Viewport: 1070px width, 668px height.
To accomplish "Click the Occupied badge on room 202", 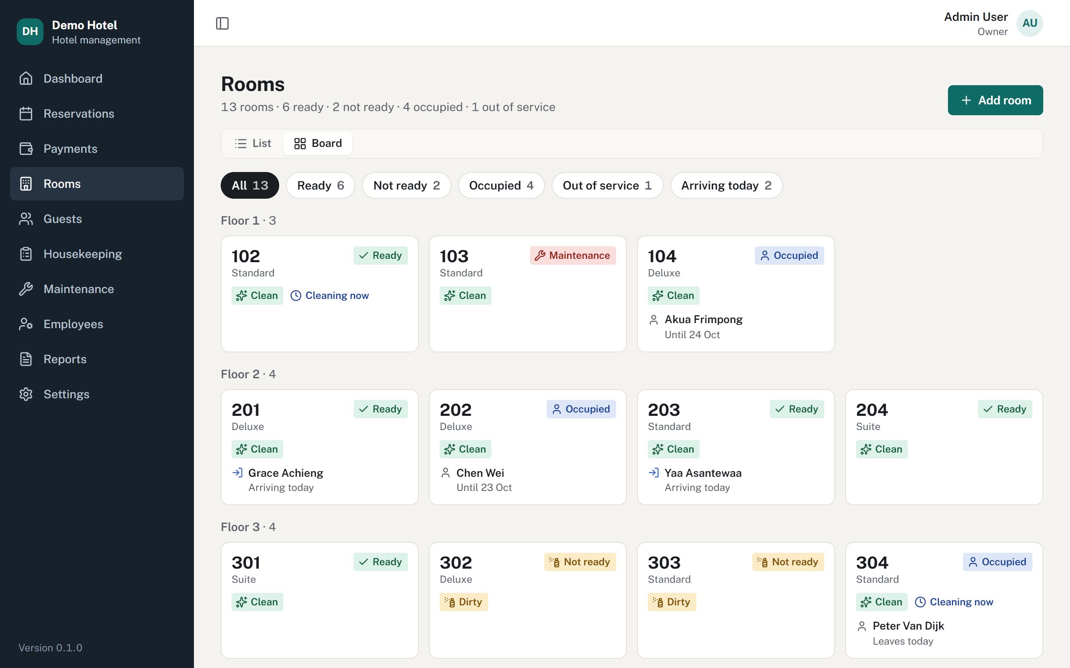I will click(x=581, y=409).
